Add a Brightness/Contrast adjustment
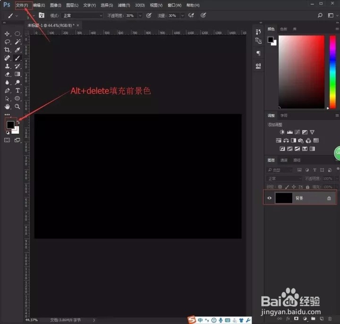The image size is (340, 324). pyautogui.click(x=282, y=132)
